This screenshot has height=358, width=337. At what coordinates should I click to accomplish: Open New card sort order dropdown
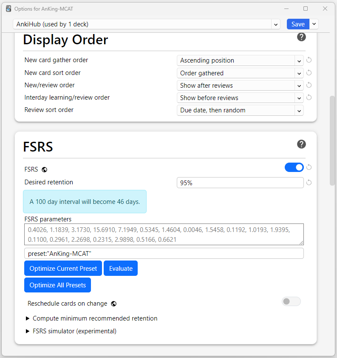pyautogui.click(x=240, y=73)
